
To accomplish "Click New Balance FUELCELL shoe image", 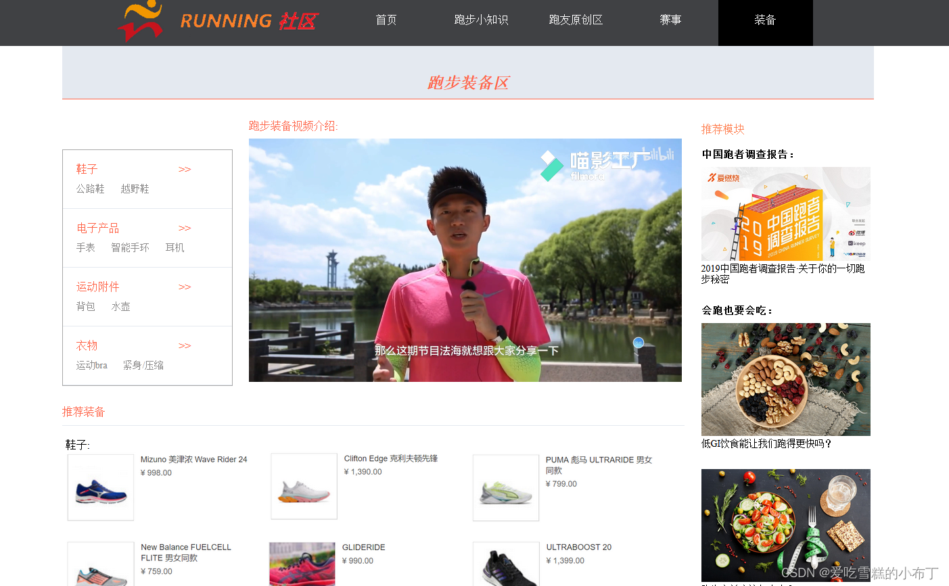I will click(101, 564).
